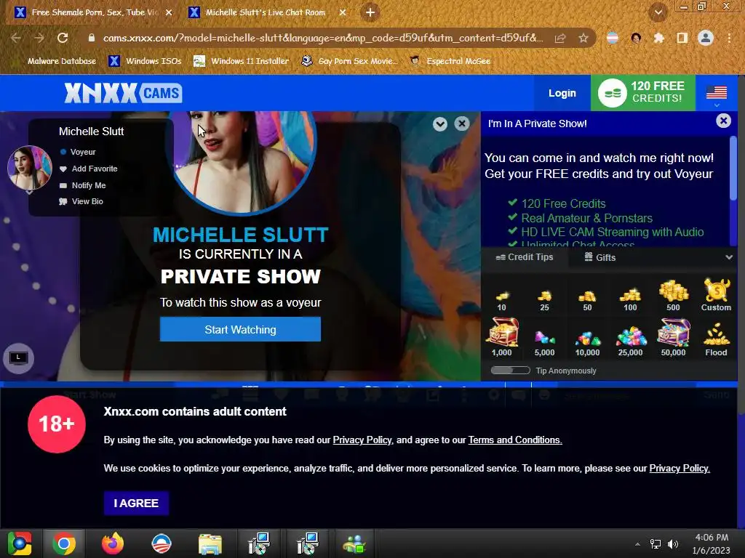Click the share page icon
Image resolution: width=745 pixels, height=558 pixels.
click(560, 38)
